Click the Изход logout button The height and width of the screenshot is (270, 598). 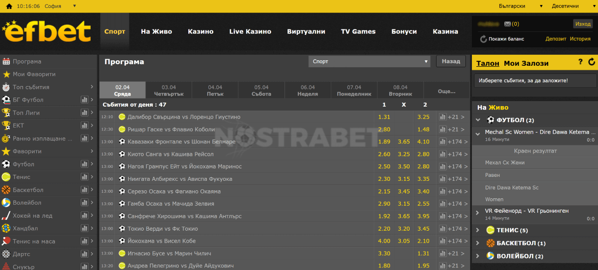pyautogui.click(x=583, y=24)
